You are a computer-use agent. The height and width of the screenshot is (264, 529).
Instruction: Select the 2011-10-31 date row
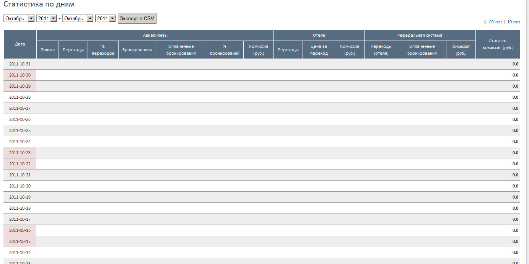[x=262, y=64]
